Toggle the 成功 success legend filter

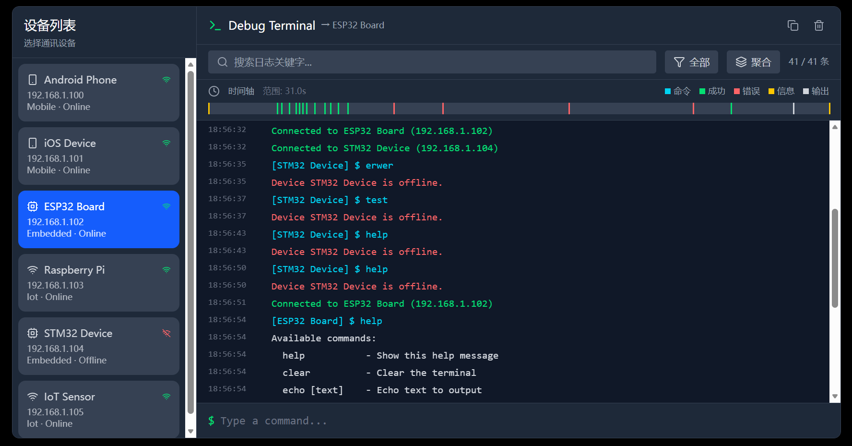tap(712, 91)
